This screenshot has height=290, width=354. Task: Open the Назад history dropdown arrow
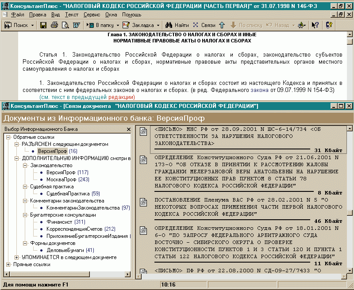tap(293, 25)
